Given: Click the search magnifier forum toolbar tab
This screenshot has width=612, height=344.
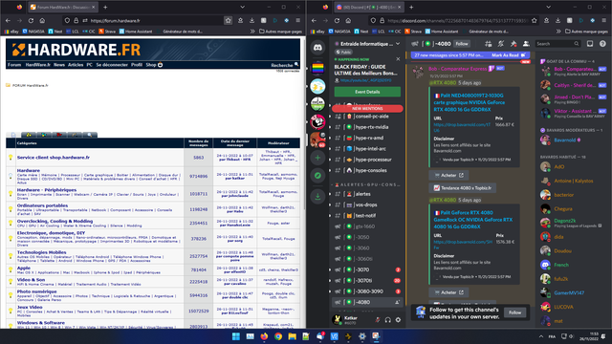Looking at the screenshot, I should coord(90,135).
